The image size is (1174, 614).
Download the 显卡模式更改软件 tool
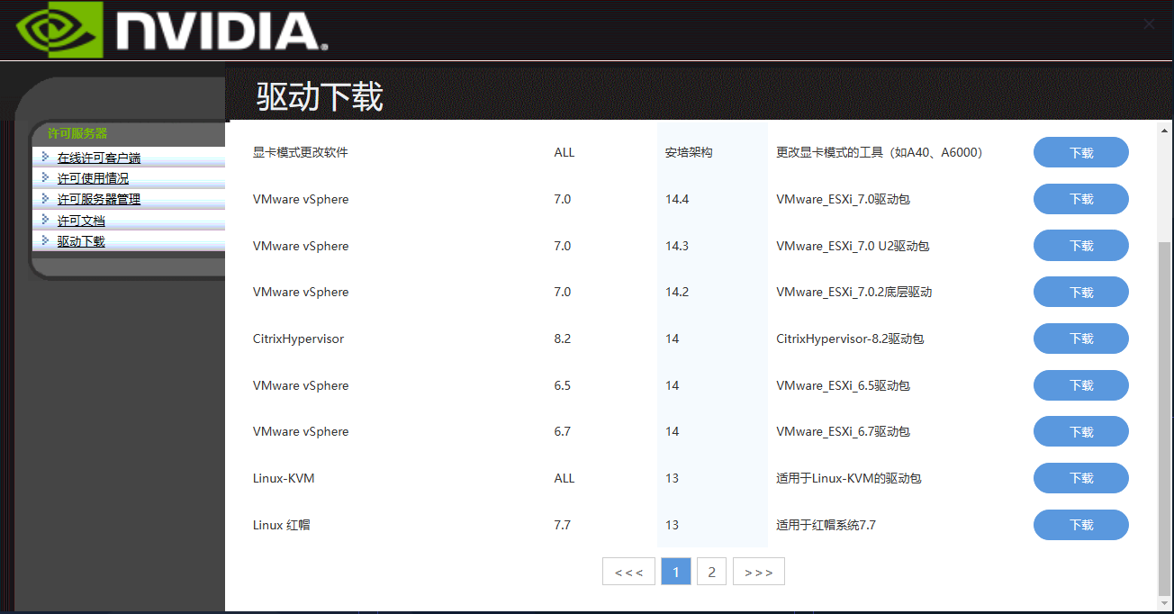pos(1080,152)
